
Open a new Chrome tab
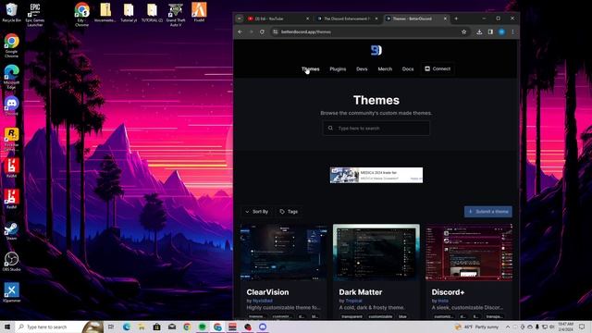(x=456, y=18)
